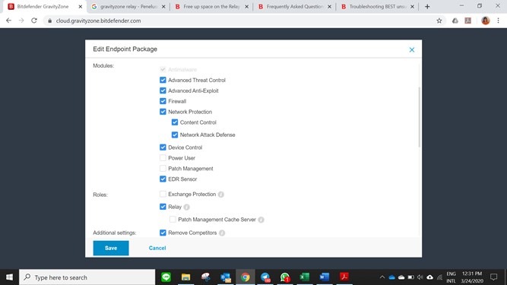Open Excel from taskbar

(305, 277)
